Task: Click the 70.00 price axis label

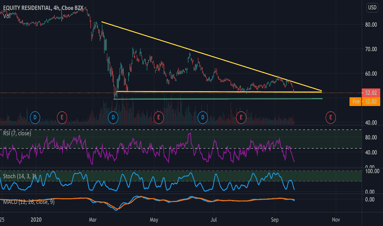Action: pos(371,49)
